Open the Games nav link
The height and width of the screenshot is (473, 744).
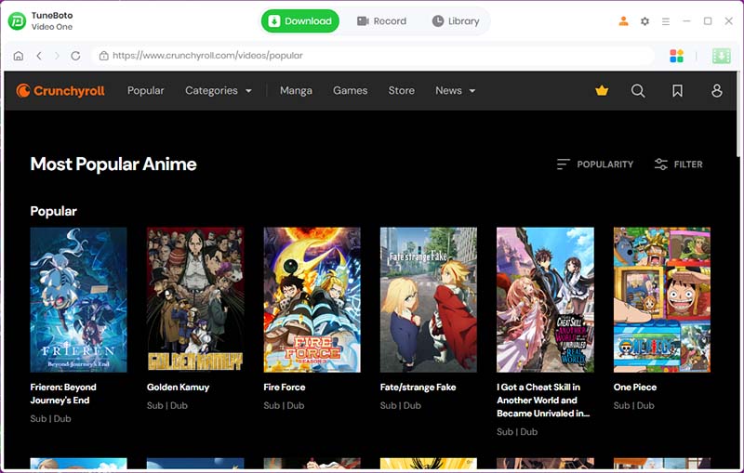351,90
